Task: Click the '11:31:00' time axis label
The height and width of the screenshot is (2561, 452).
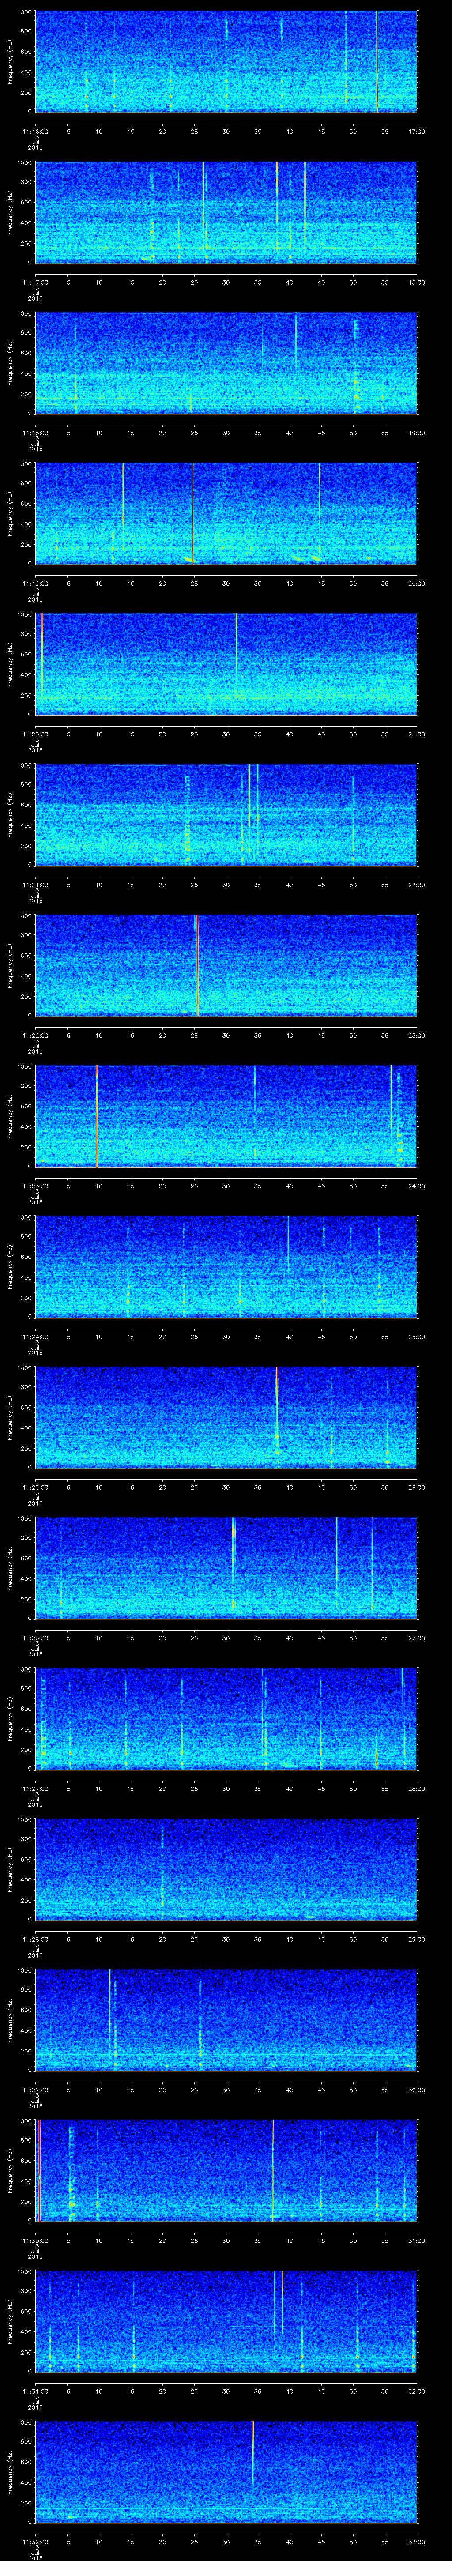Action: [x=36, y=2391]
